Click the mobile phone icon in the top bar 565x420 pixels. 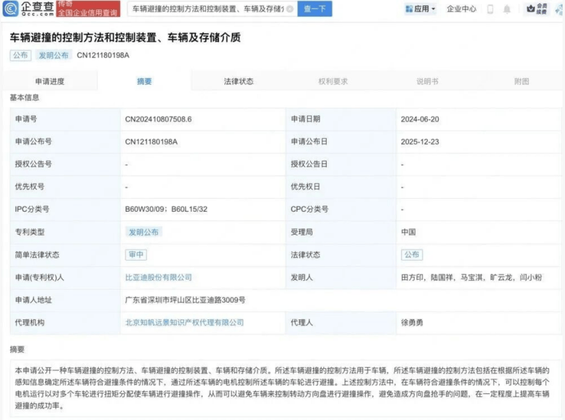[488, 8]
